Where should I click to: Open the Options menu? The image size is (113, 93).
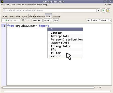point(20,5)
